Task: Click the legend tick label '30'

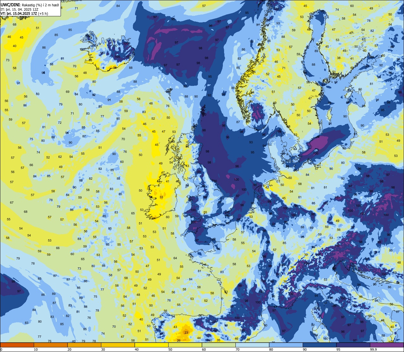Action: (103, 349)
